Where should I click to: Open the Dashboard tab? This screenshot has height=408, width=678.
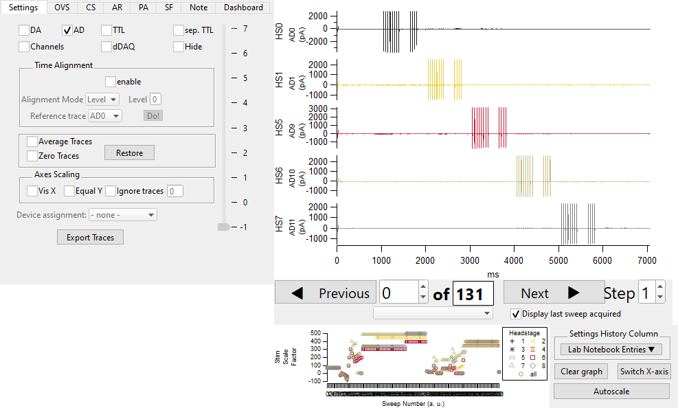coord(243,8)
